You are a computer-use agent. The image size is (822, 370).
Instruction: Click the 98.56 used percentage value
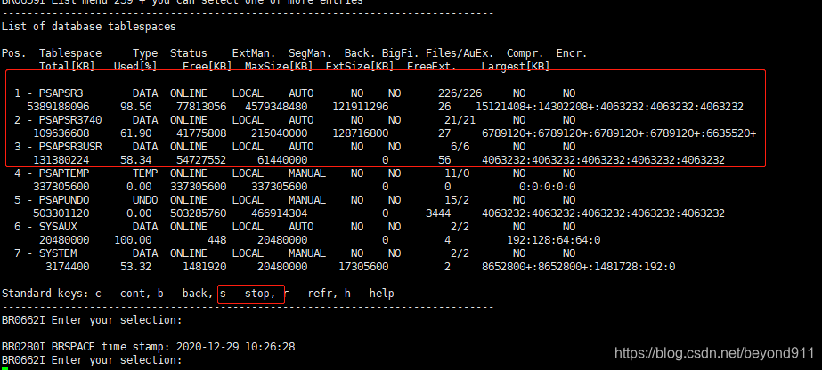click(x=135, y=107)
